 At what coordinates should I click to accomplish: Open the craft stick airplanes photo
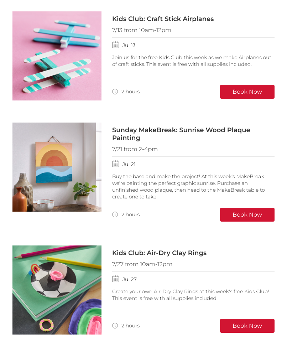tap(57, 56)
